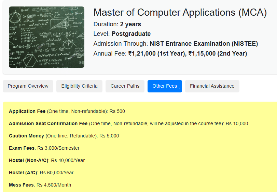
Task: Select the '2 years' duration text
Action: [x=130, y=24]
